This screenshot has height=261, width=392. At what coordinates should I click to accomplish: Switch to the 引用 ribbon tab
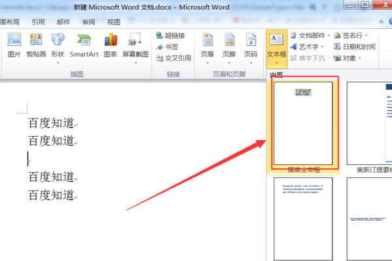38,22
